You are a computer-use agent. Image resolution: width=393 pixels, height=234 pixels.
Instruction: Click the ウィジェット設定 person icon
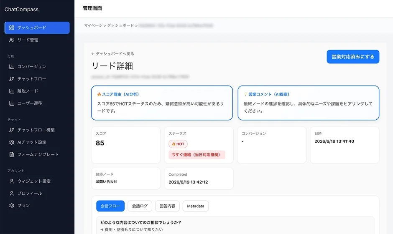[x=12, y=181]
